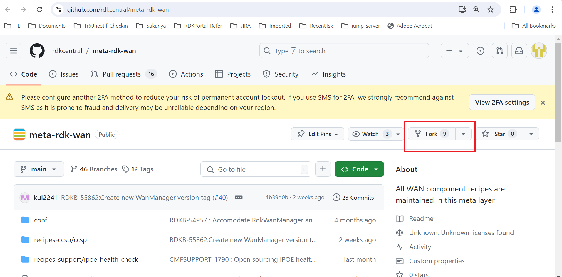Dismiss the 2FA warning banner
The height and width of the screenshot is (277, 562).
(x=543, y=103)
